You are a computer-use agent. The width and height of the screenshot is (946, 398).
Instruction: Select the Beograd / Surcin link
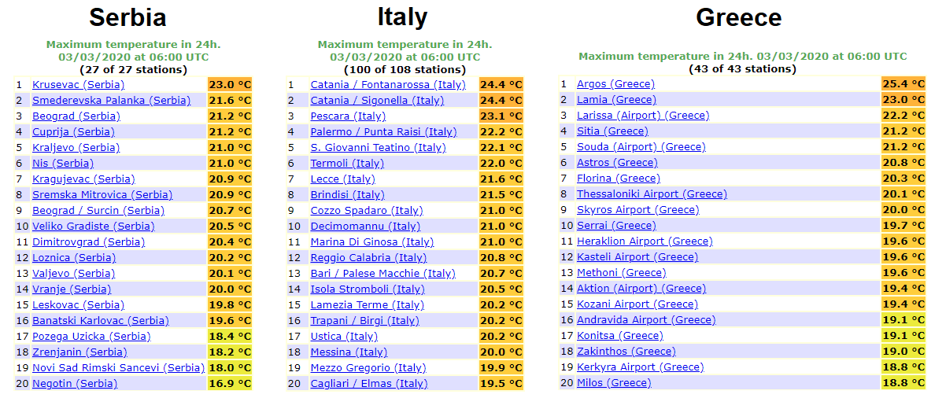tap(98, 210)
